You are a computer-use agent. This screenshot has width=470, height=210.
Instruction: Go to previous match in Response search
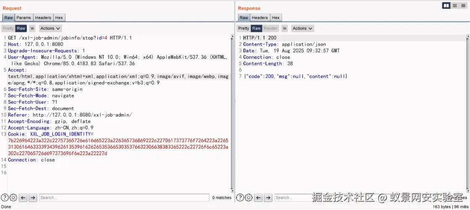pos(258,198)
